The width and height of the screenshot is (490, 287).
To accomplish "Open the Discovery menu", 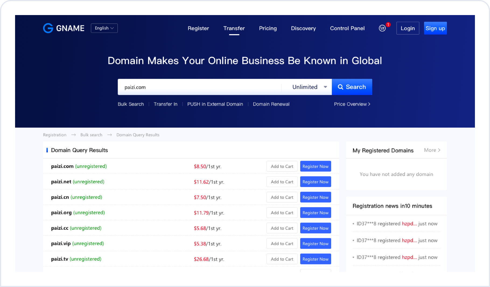I will 303,28.
